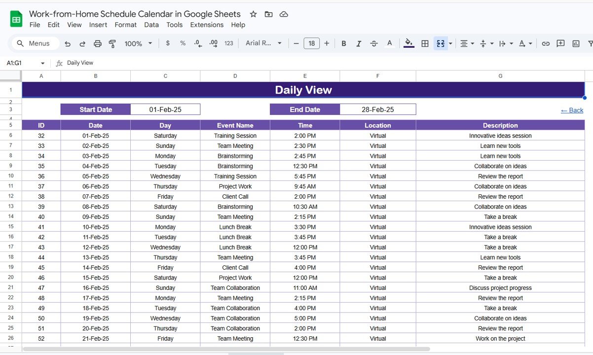Insert a chart from the toolbar
Image resolution: width=593 pixels, height=355 pixels.
click(x=575, y=43)
